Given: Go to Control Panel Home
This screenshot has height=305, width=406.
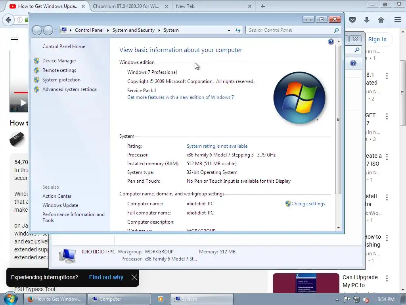Looking at the screenshot, I should click(64, 46).
